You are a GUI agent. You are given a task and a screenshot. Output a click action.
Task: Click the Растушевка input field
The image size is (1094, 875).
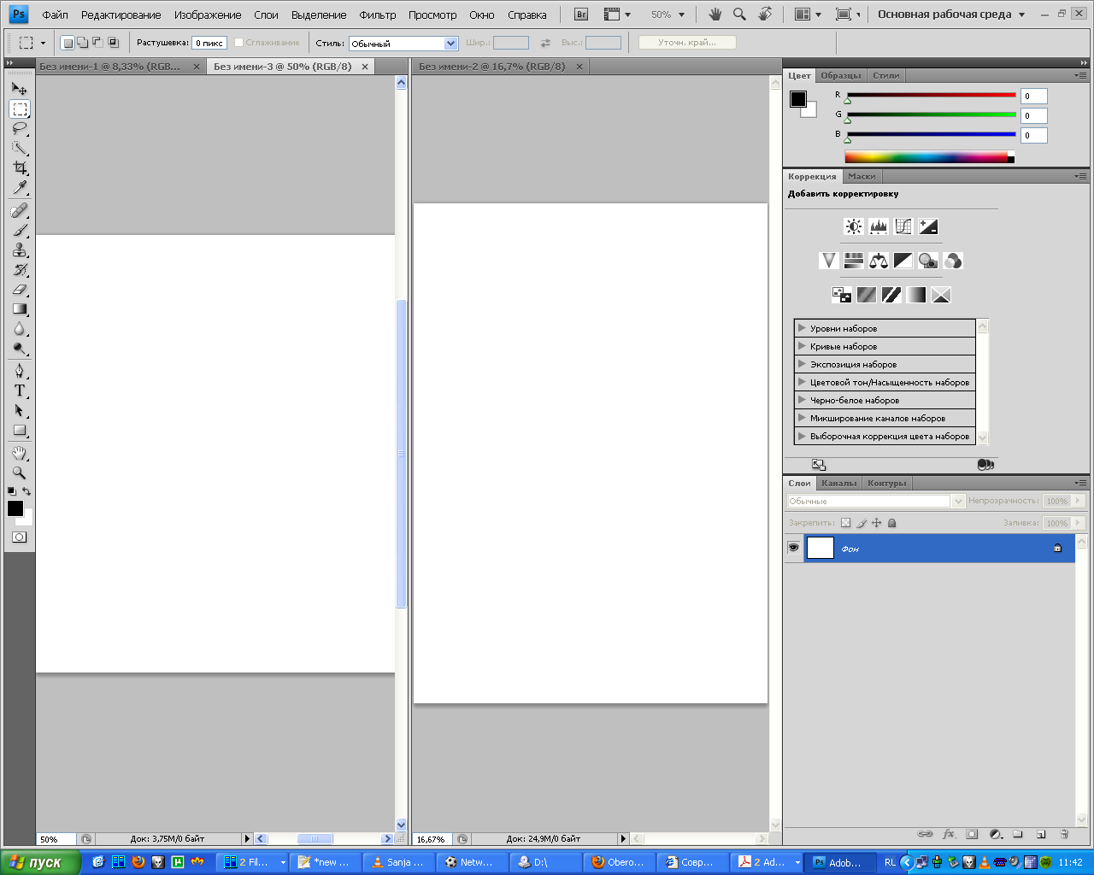point(209,43)
